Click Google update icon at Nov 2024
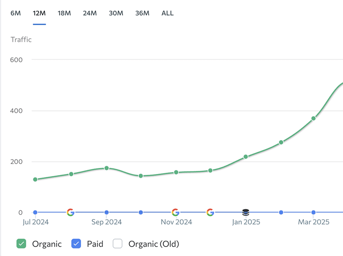This screenshot has height=256, width=343. 176,212
